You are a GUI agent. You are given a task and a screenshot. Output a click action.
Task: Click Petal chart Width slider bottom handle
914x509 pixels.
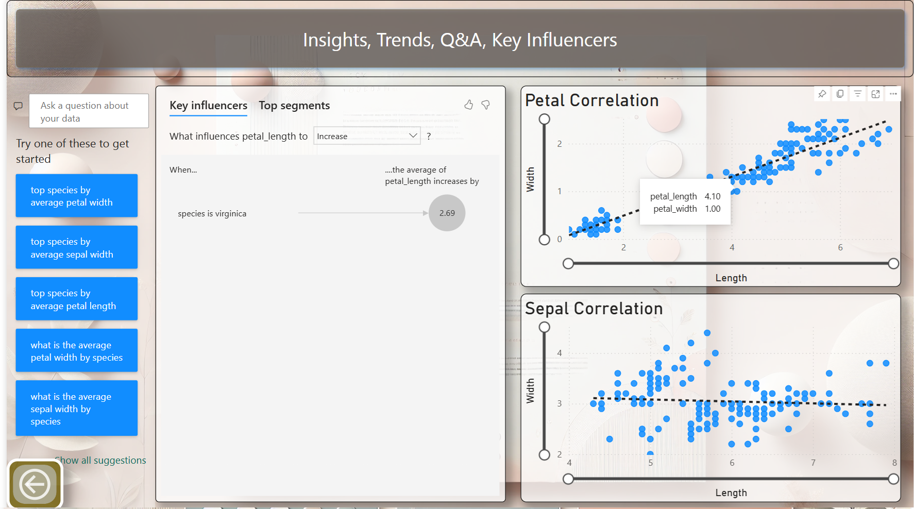point(544,240)
